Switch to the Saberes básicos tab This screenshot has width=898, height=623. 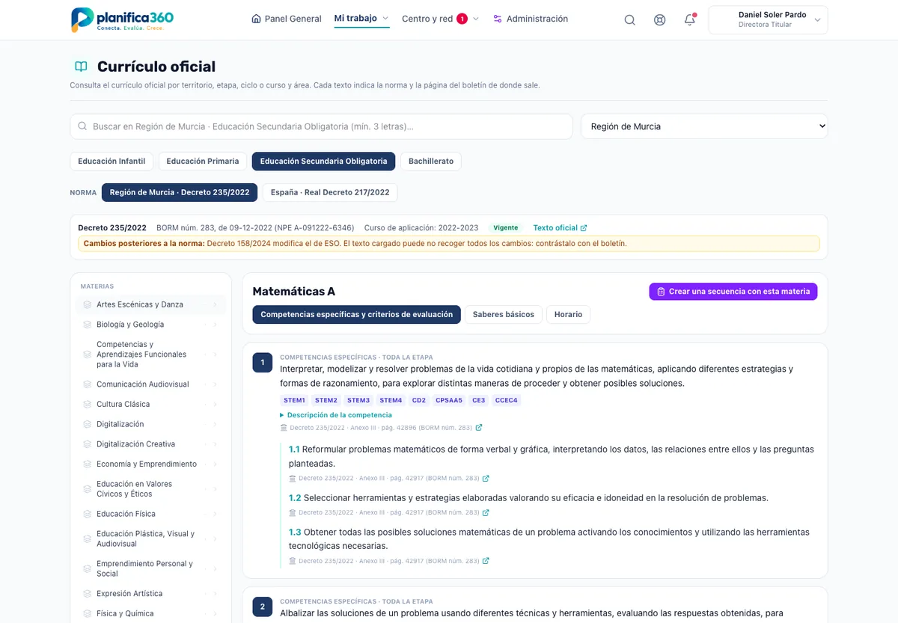pos(504,314)
